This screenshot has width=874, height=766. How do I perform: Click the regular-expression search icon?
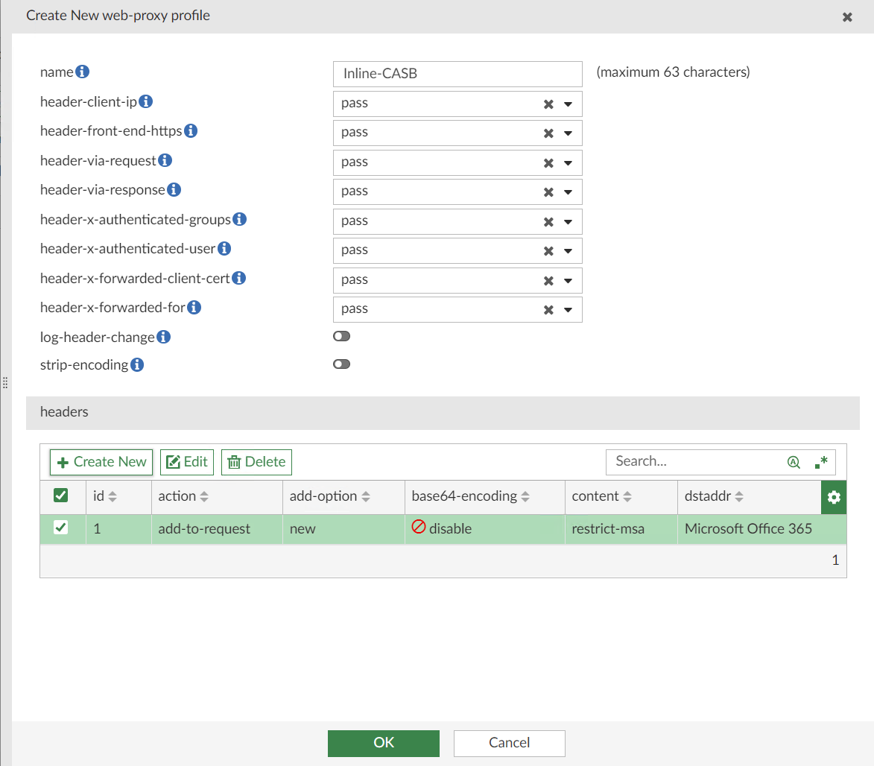click(x=821, y=461)
